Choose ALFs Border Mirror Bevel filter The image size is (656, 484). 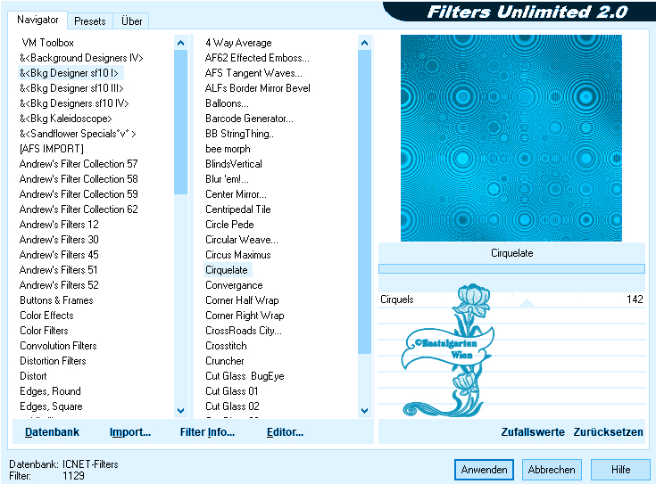click(x=258, y=88)
